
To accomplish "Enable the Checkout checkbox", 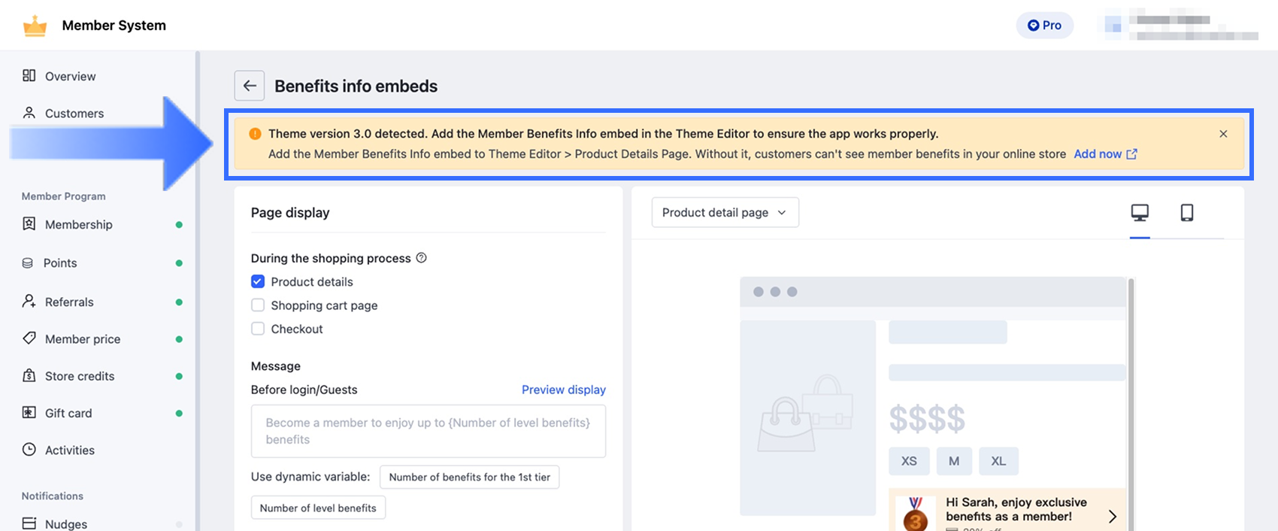I will [x=258, y=329].
